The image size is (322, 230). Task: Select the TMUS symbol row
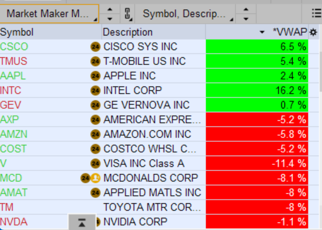(x=14, y=61)
